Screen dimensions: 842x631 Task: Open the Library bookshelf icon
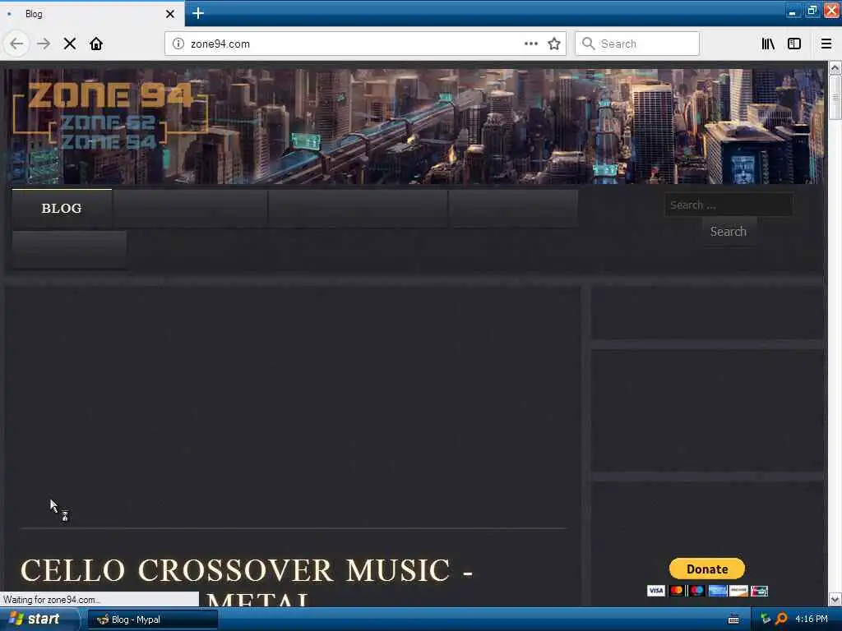tap(768, 44)
